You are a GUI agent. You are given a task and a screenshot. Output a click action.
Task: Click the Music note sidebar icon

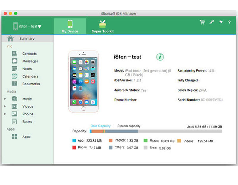[14, 99]
